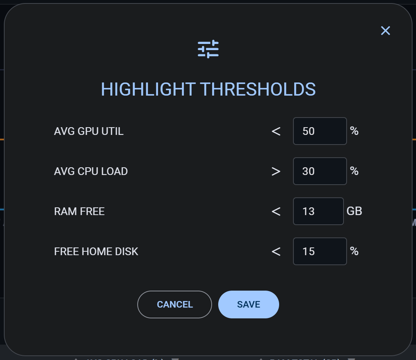The width and height of the screenshot is (416, 360).
Task: Click the percent label beside the GPU value box
Action: (x=354, y=131)
